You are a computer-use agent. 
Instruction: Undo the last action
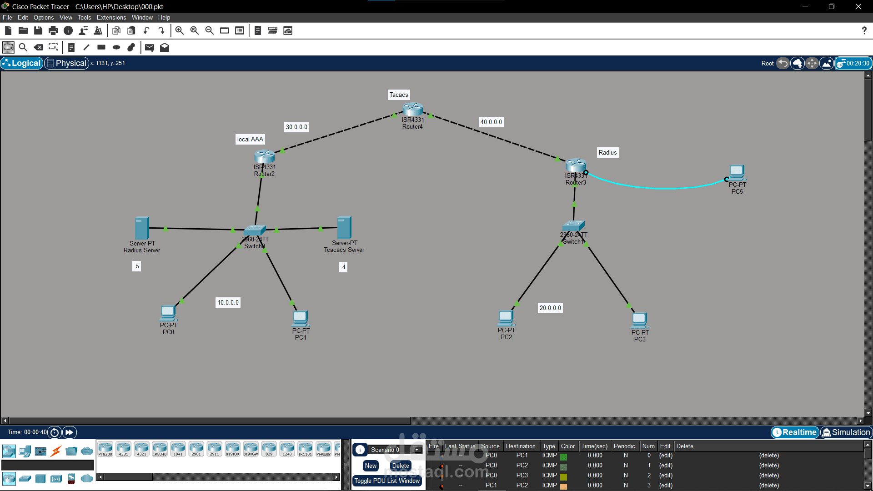[x=146, y=30]
